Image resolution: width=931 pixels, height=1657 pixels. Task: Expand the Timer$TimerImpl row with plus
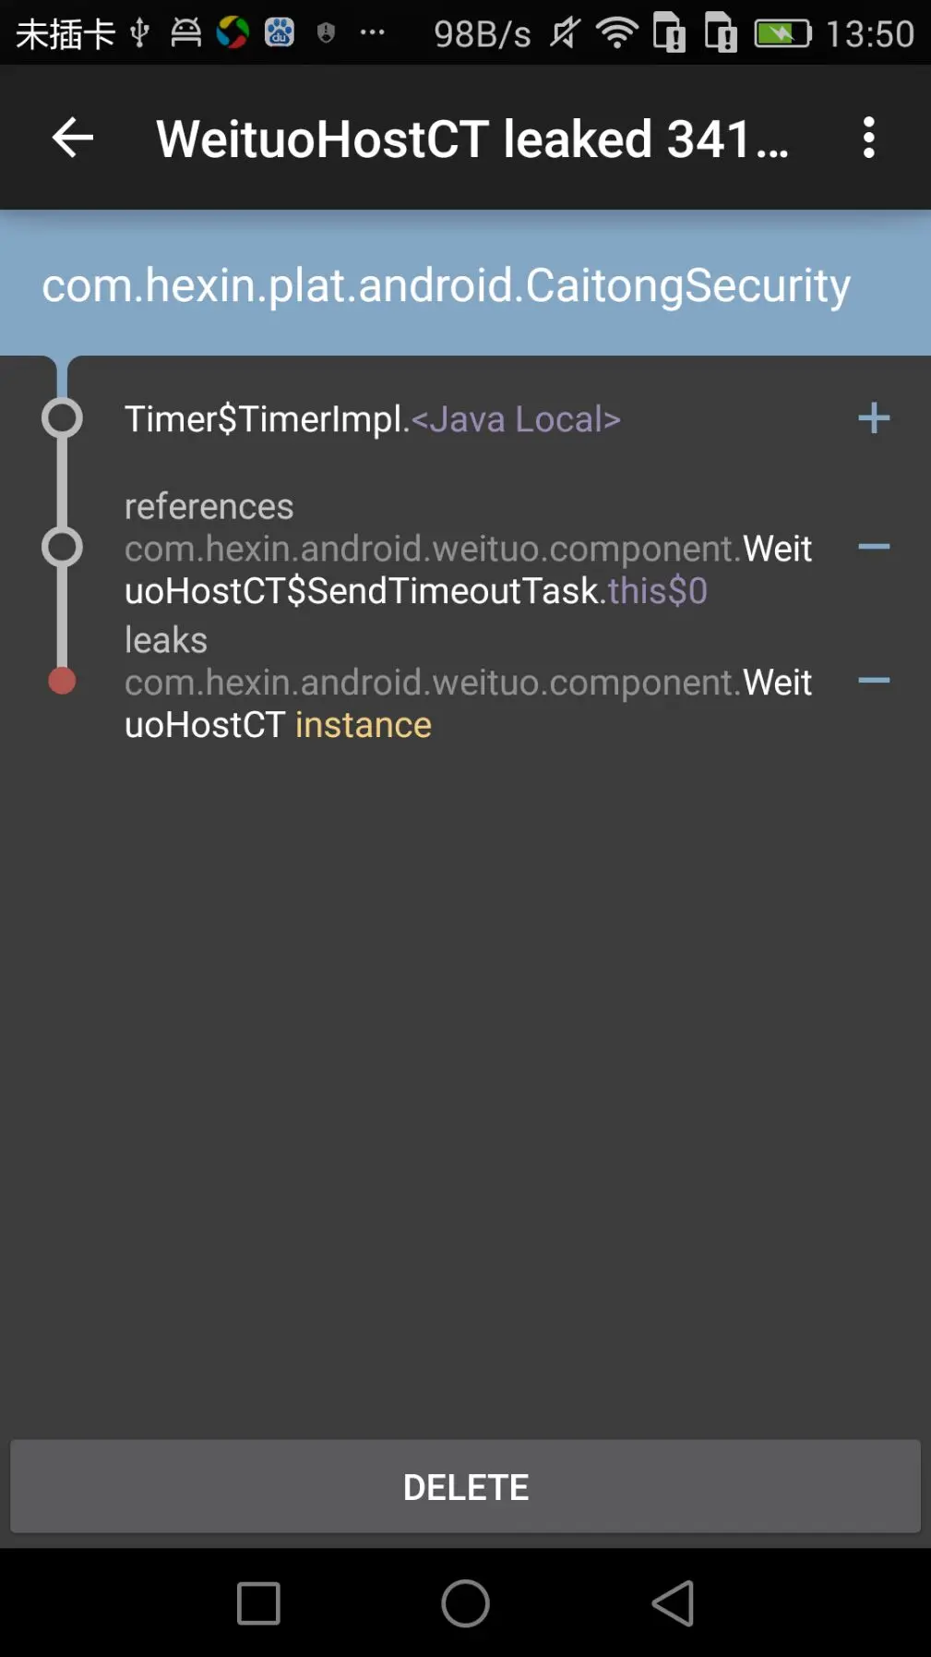pyautogui.click(x=873, y=418)
